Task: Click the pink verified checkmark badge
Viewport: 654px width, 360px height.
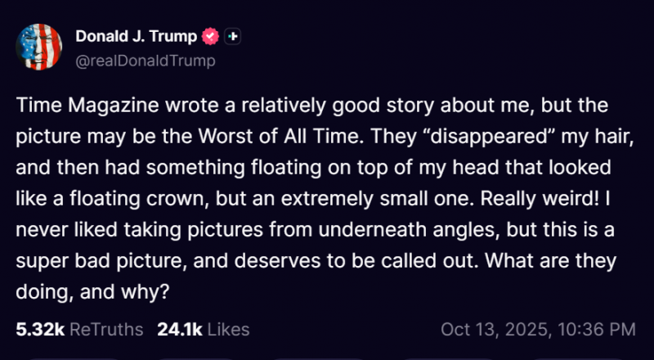Action: pyautogui.click(x=210, y=37)
